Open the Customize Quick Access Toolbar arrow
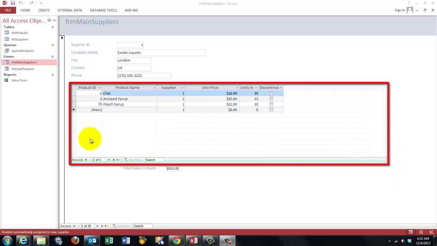The width and height of the screenshot is (437, 246). [x=41, y=3]
